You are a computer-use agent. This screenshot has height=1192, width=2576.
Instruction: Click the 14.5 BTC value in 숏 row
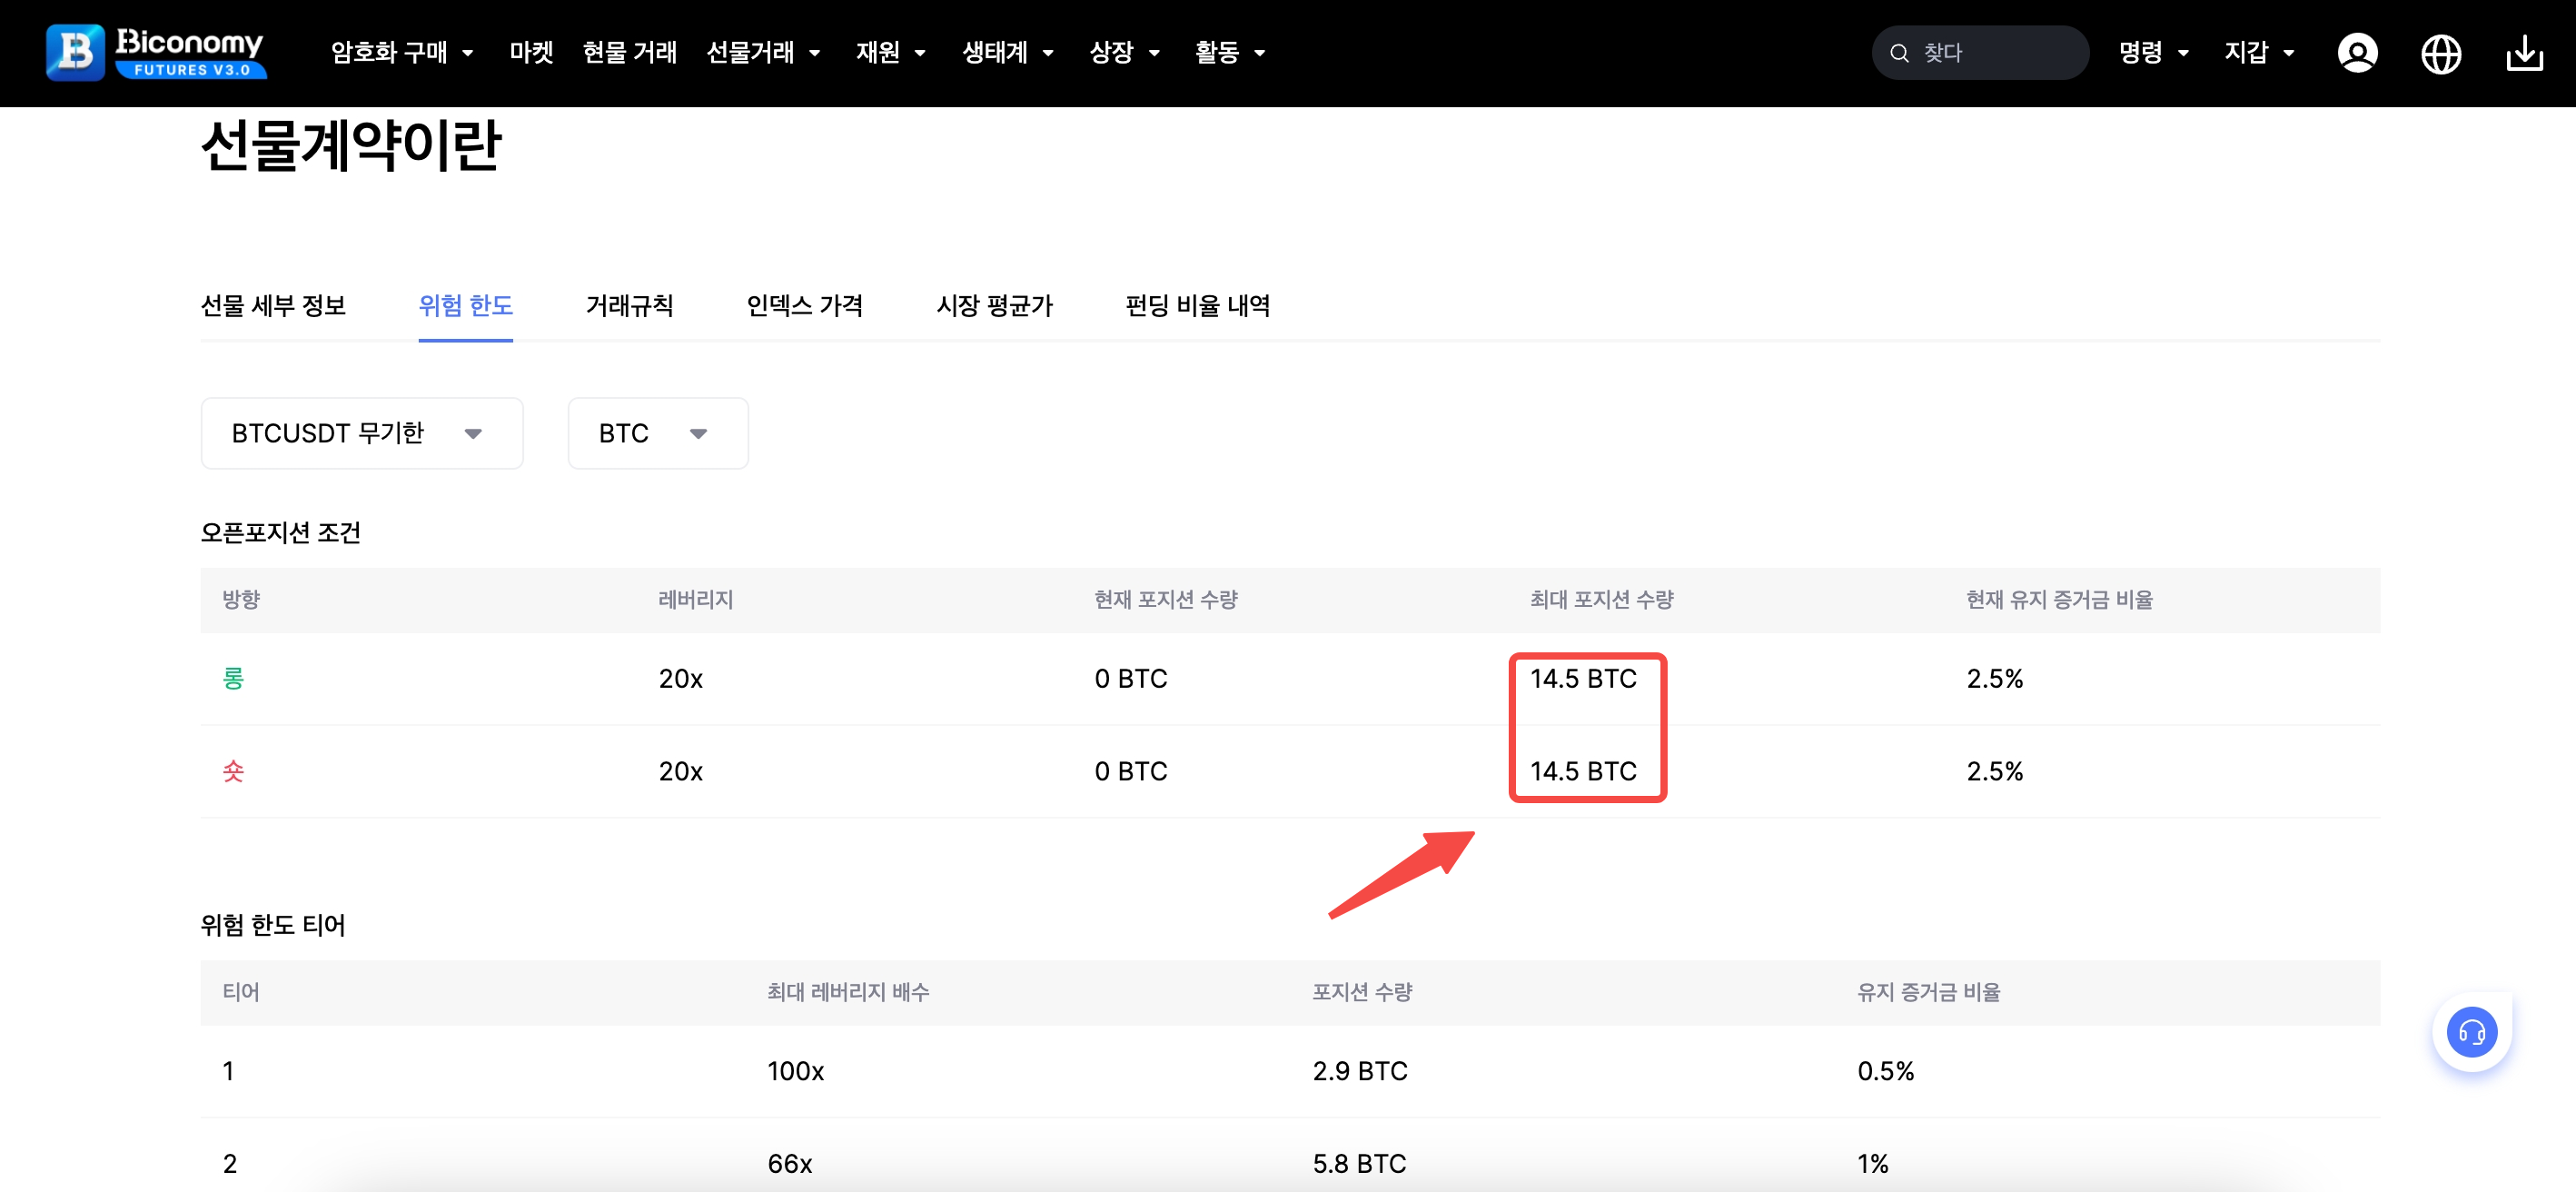(1583, 771)
